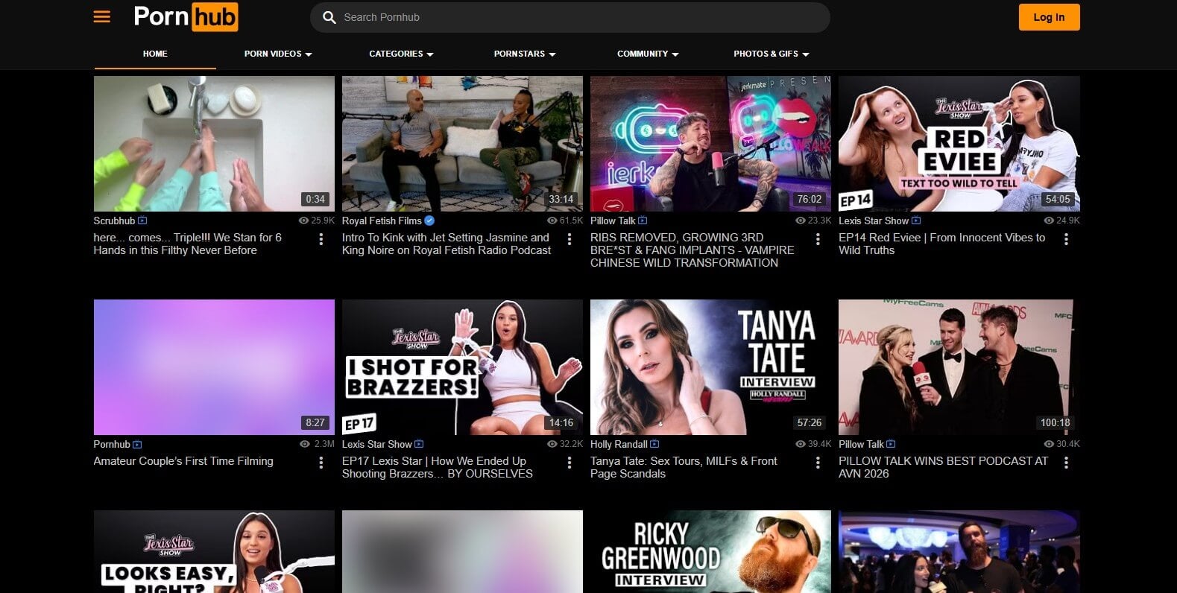1177x593 pixels.
Task: Select the Home tab
Action: click(155, 54)
